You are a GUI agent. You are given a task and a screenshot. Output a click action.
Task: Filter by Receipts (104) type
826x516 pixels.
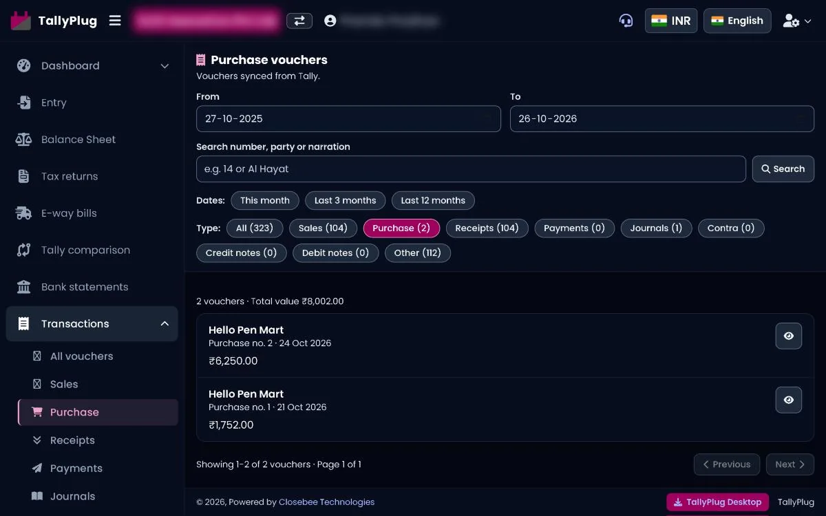[487, 228]
